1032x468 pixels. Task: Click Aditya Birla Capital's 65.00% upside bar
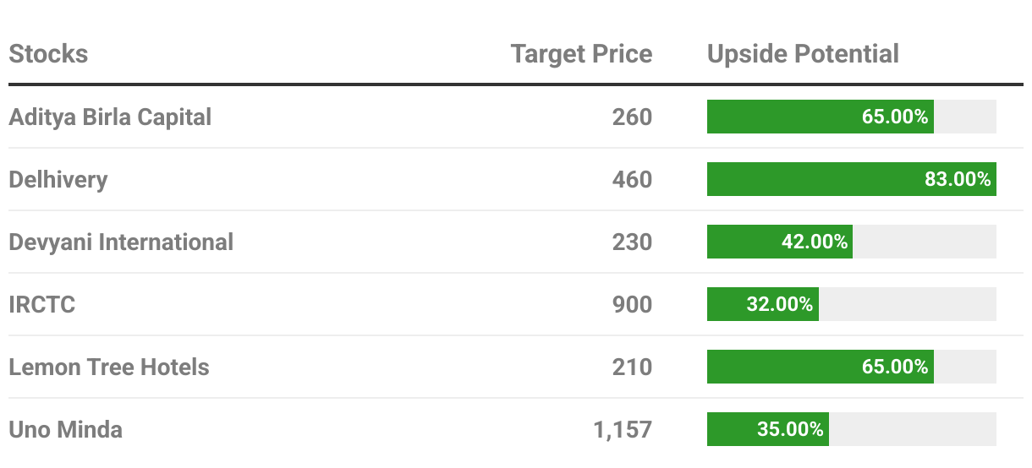click(821, 117)
